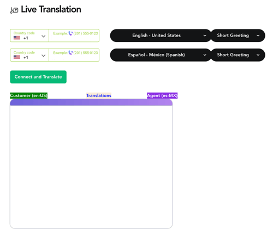
Task: Click the Connect and Translate button
Action: coord(38,77)
